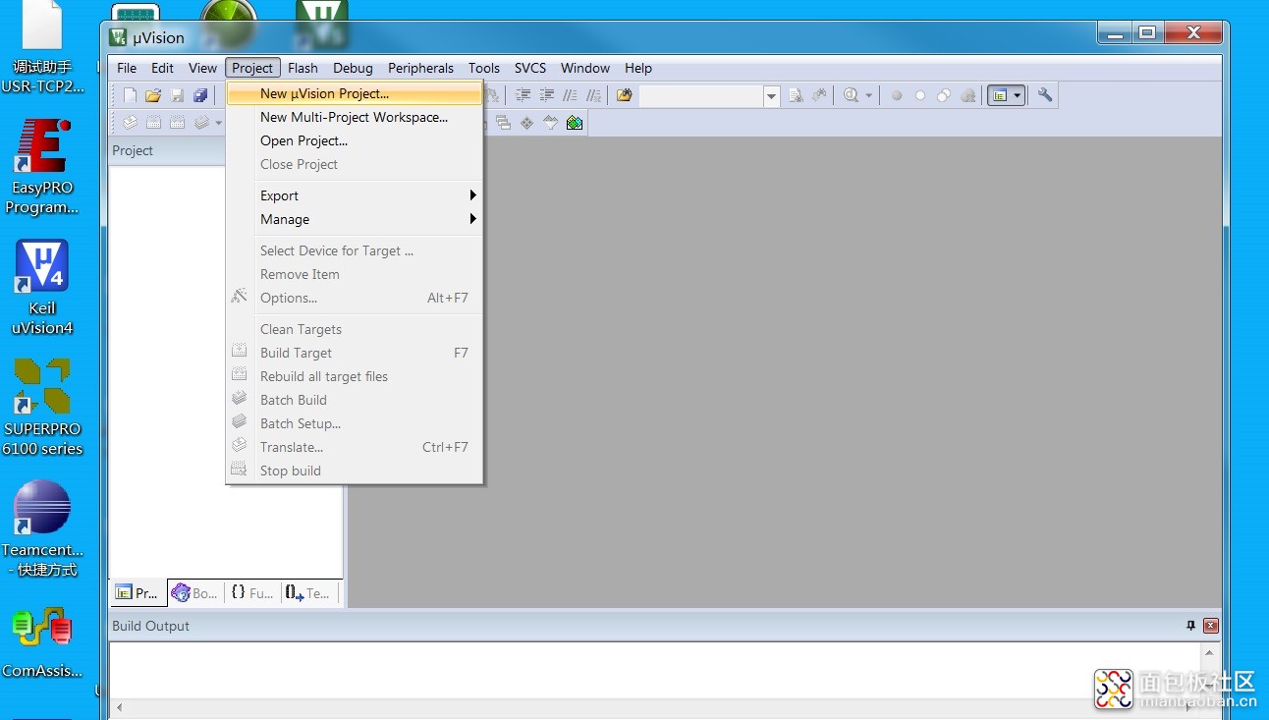The image size is (1269, 720).
Task: Click the Build target toolbar icon
Action: point(153,123)
